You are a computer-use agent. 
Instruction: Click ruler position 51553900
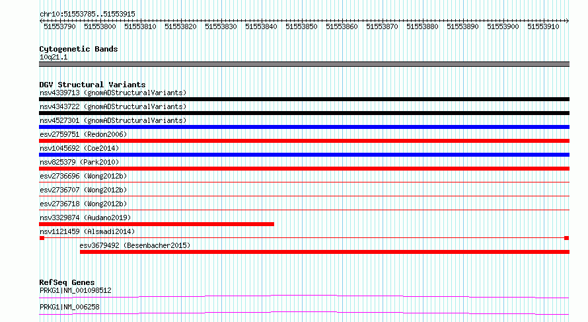tap(503, 26)
